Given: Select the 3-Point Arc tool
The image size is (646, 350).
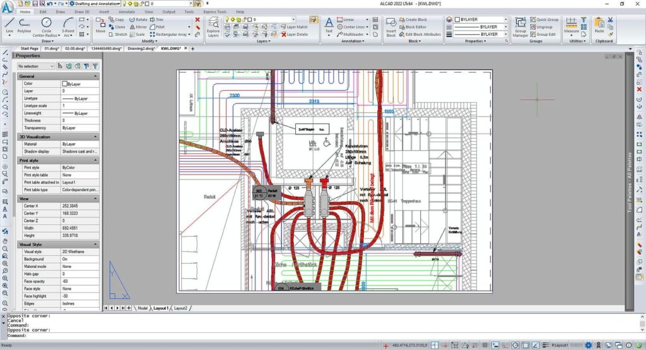Looking at the screenshot, I should 68,26.
